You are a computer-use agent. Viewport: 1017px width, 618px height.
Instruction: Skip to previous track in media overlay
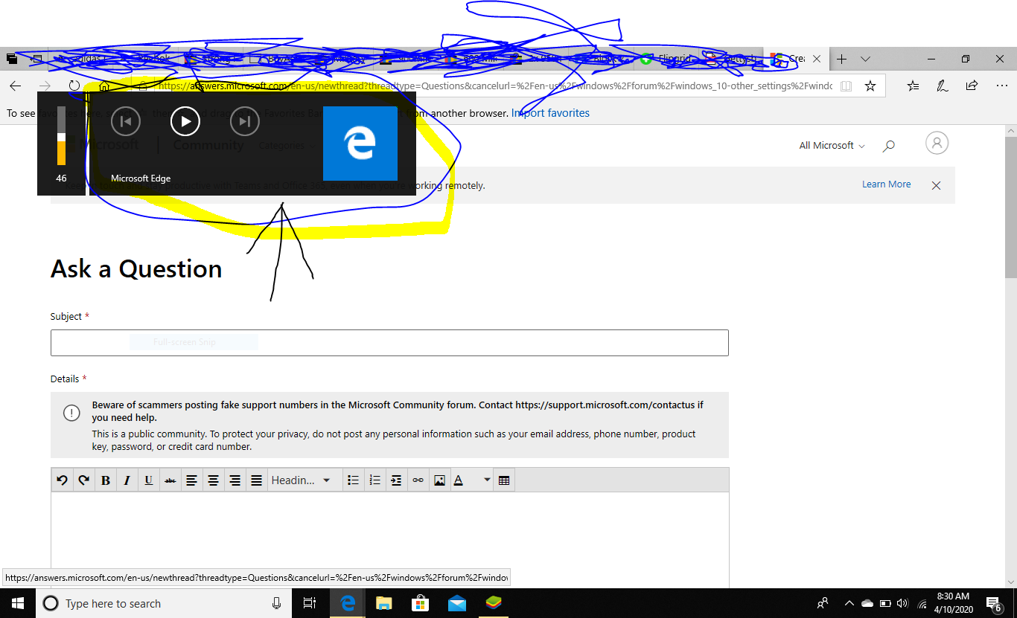pyautogui.click(x=126, y=121)
